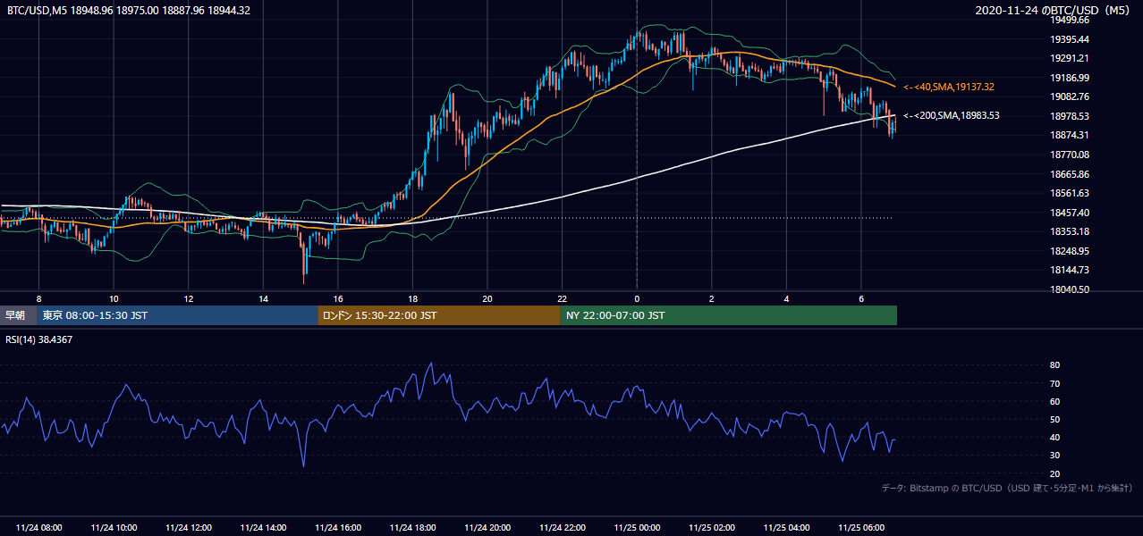Click the ロンドン 15:30-22:00 JST session bar
This screenshot has height=536, width=1143.
(439, 315)
